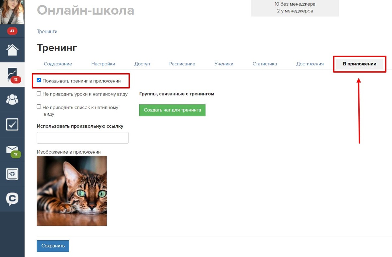Open the training chart icon in sidebar

point(12,75)
